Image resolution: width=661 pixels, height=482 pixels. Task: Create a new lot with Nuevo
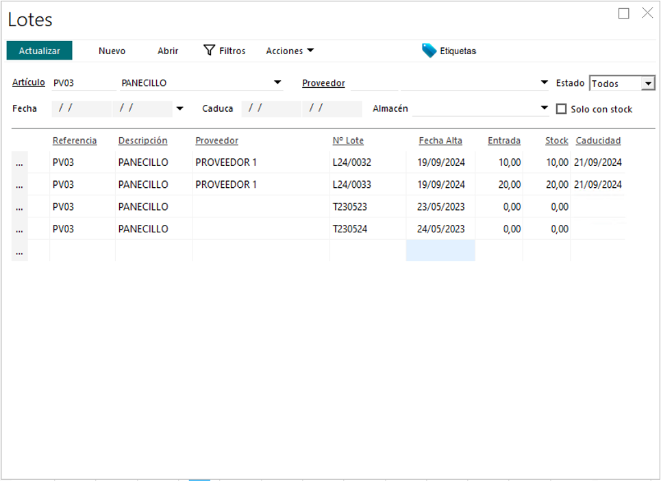[x=112, y=51]
